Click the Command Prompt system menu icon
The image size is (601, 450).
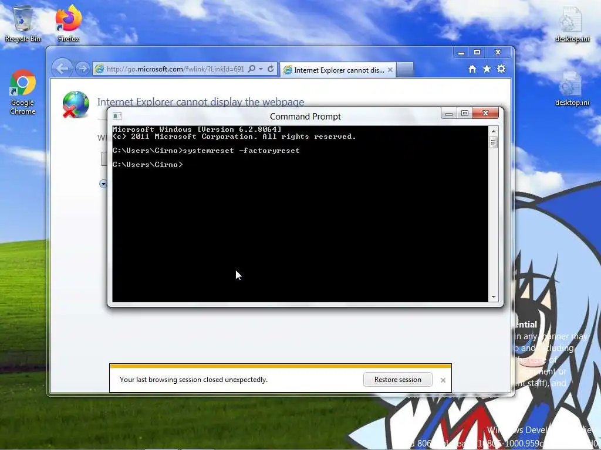[x=117, y=116]
